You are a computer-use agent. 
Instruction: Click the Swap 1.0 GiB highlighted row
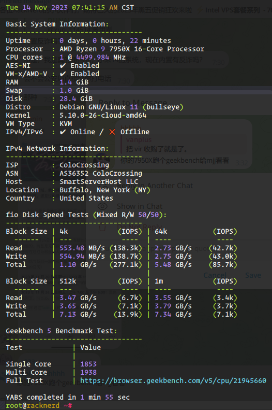tap(136, 91)
